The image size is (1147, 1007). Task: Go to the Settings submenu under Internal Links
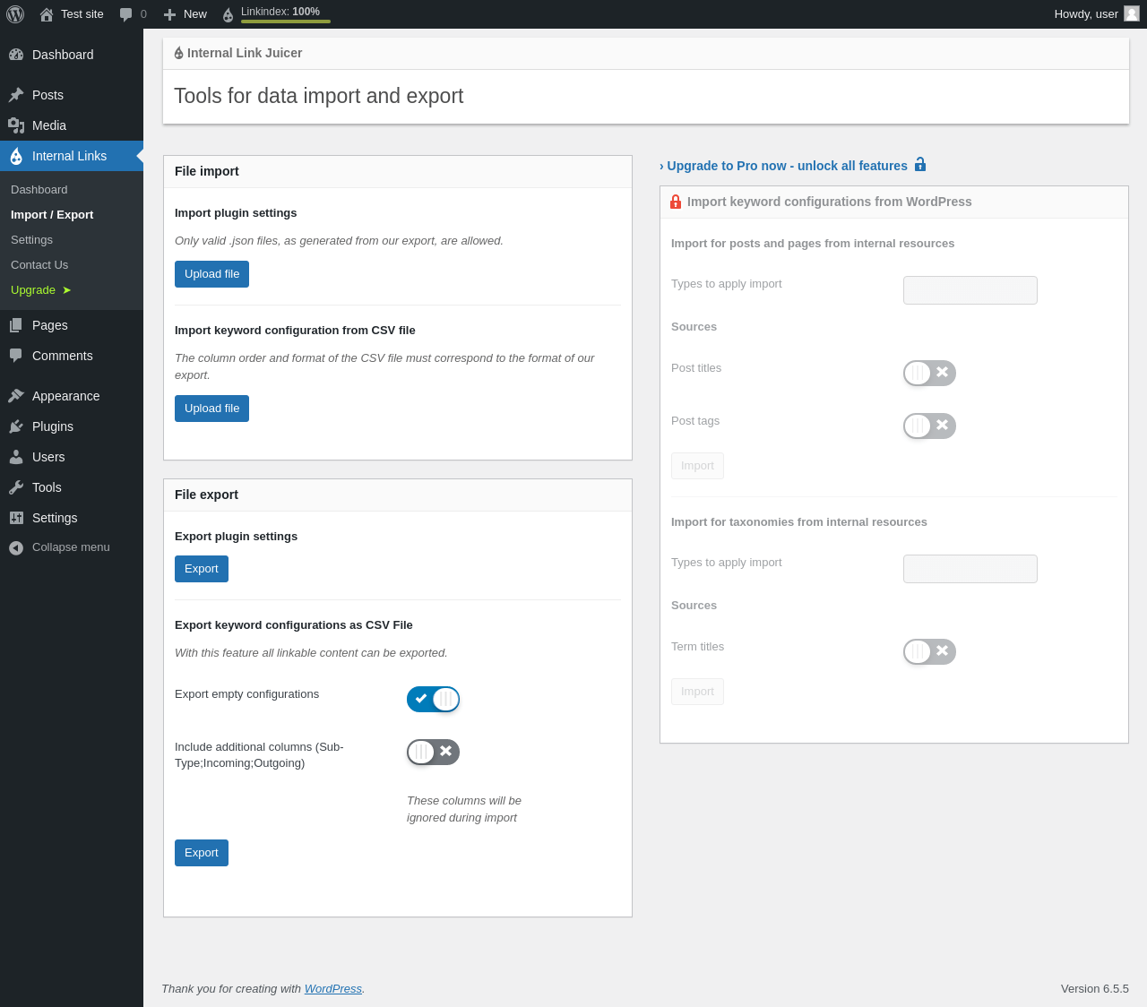click(31, 240)
